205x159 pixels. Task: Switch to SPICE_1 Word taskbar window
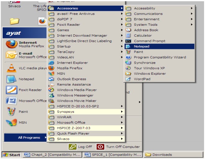pos(113,155)
